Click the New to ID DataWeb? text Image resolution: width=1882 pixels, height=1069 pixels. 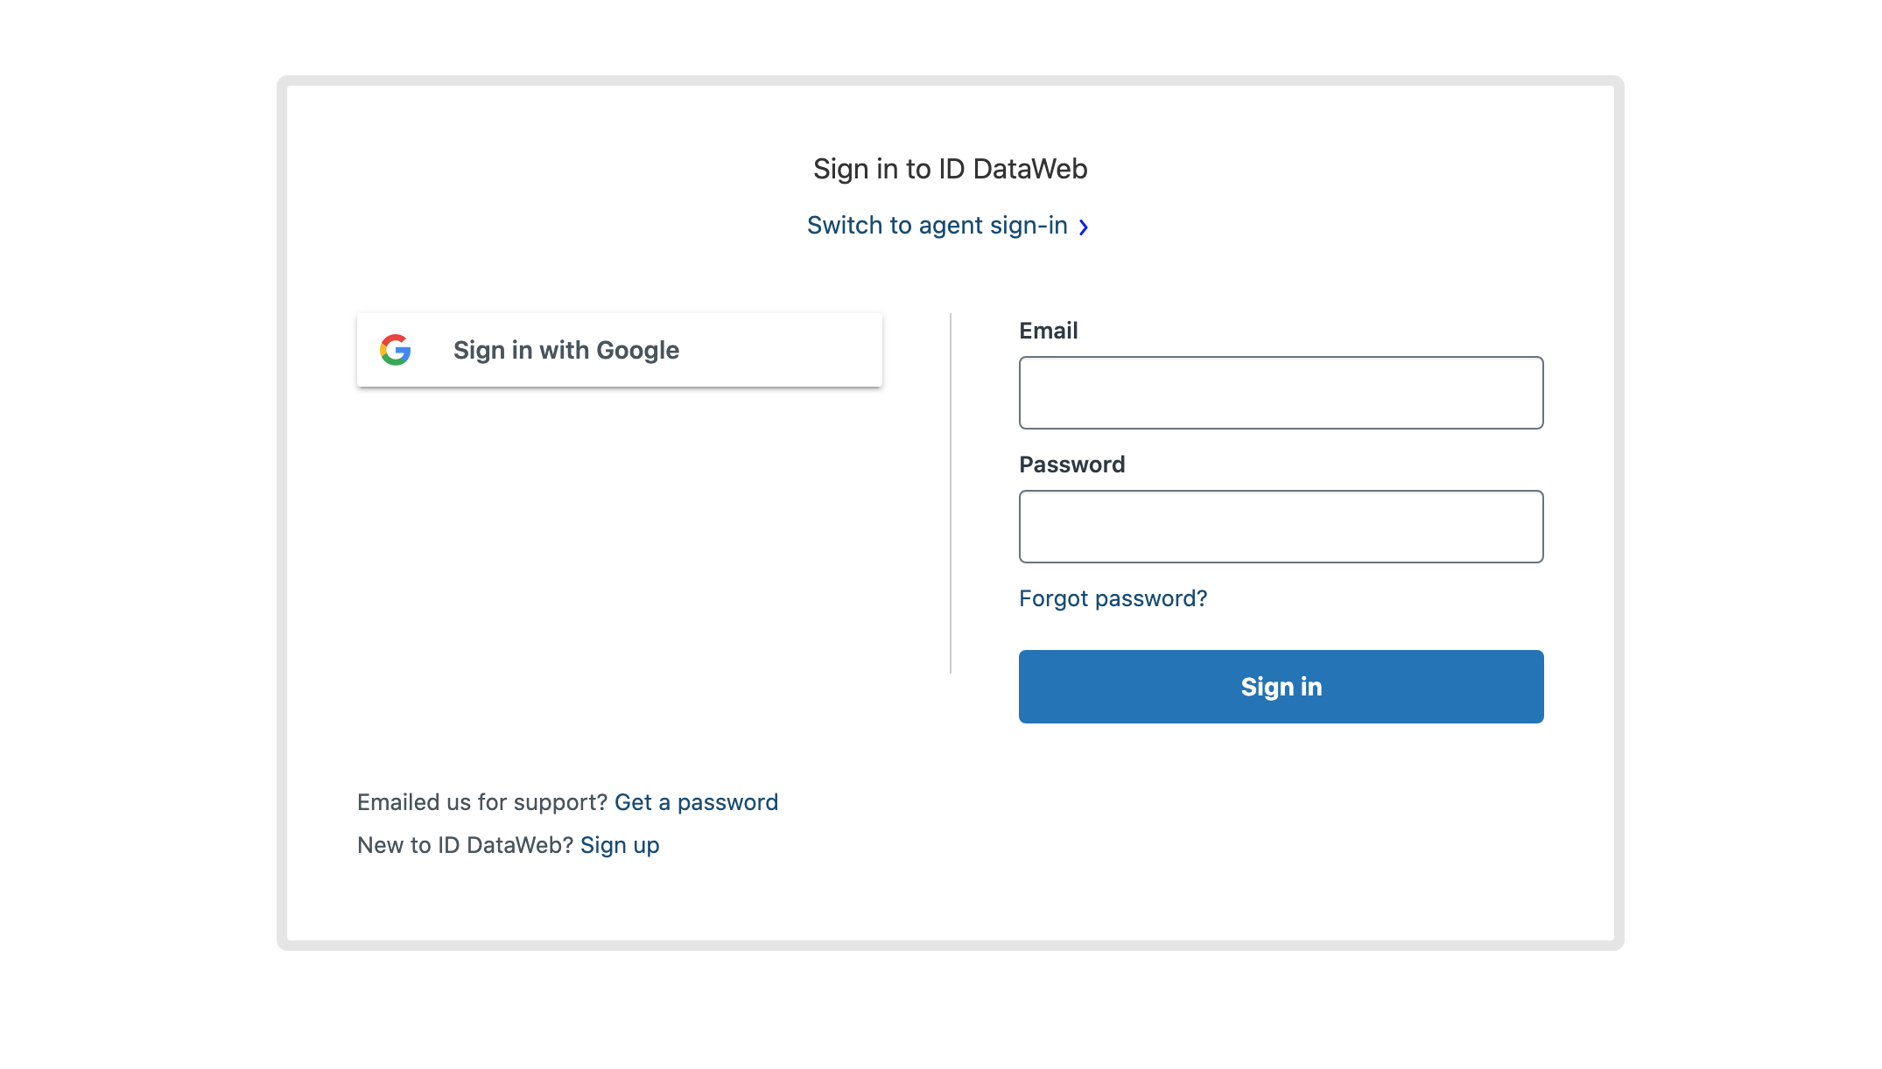[x=466, y=845]
